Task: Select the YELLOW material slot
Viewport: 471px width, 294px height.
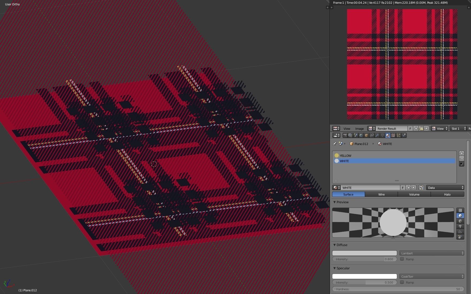Action: click(x=394, y=155)
